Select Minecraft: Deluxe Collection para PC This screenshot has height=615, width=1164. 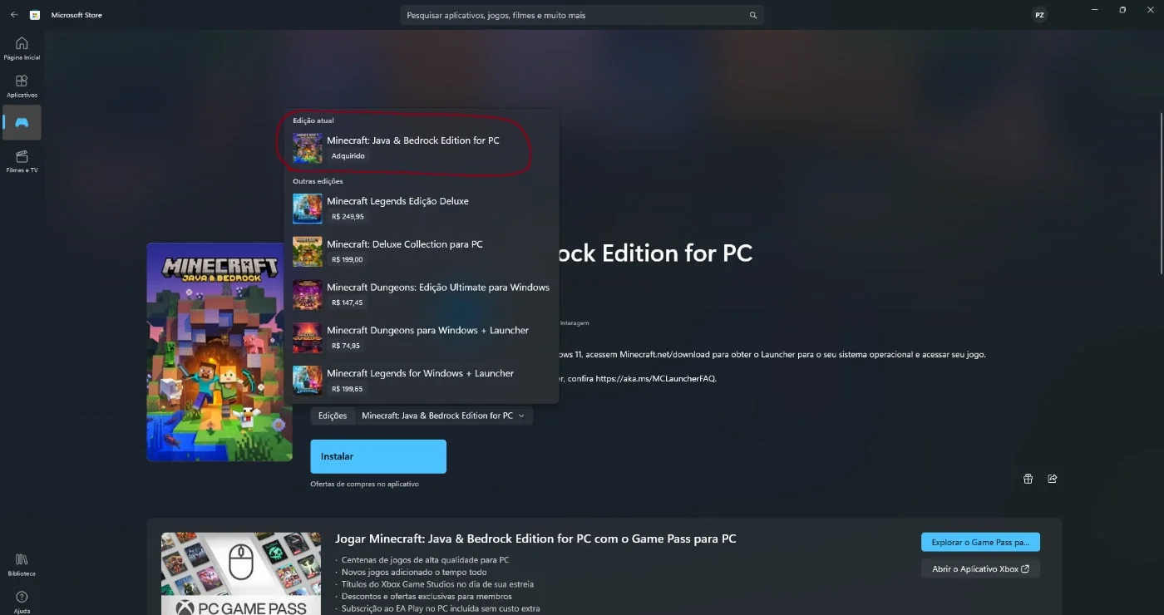click(x=422, y=252)
